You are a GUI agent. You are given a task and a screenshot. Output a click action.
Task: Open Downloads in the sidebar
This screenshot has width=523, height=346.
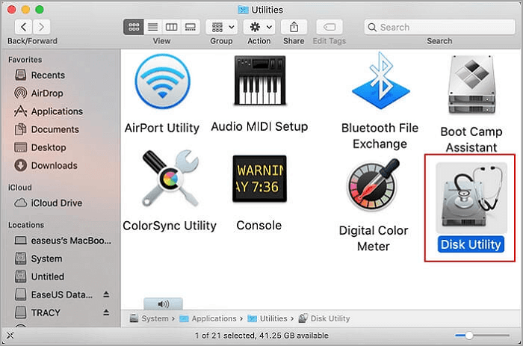pyautogui.click(x=54, y=165)
